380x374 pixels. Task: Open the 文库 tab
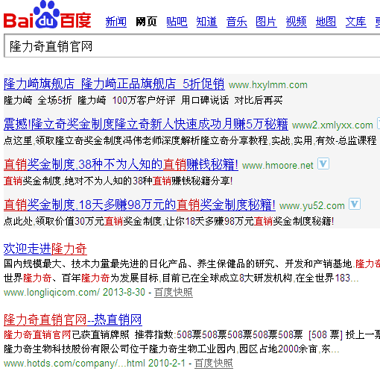point(356,22)
